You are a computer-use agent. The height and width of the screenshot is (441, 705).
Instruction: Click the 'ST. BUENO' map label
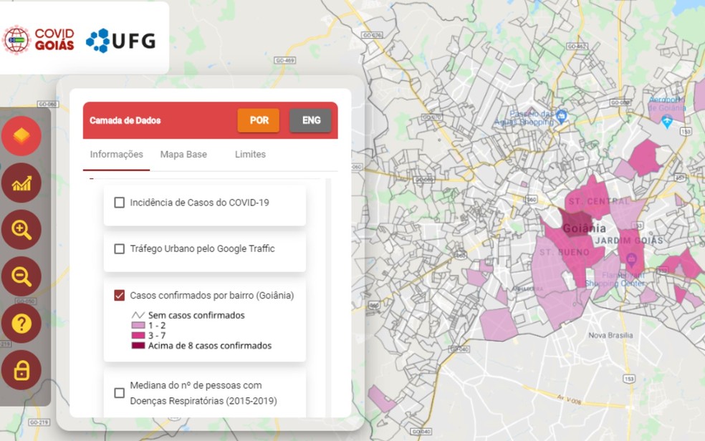(565, 253)
